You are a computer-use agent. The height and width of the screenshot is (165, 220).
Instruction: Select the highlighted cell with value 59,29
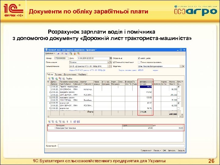146,87
